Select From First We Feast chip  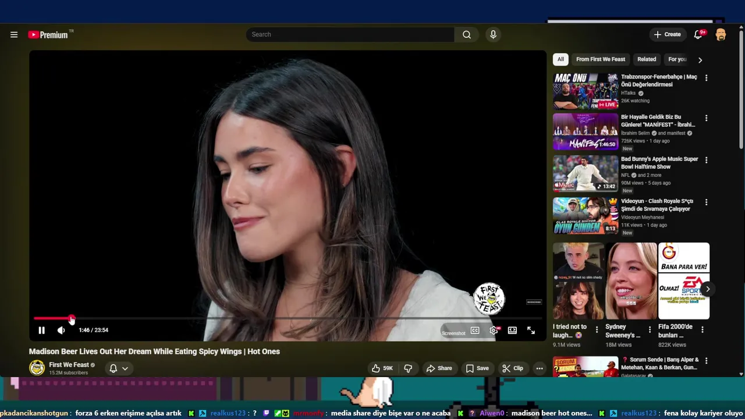point(601,59)
